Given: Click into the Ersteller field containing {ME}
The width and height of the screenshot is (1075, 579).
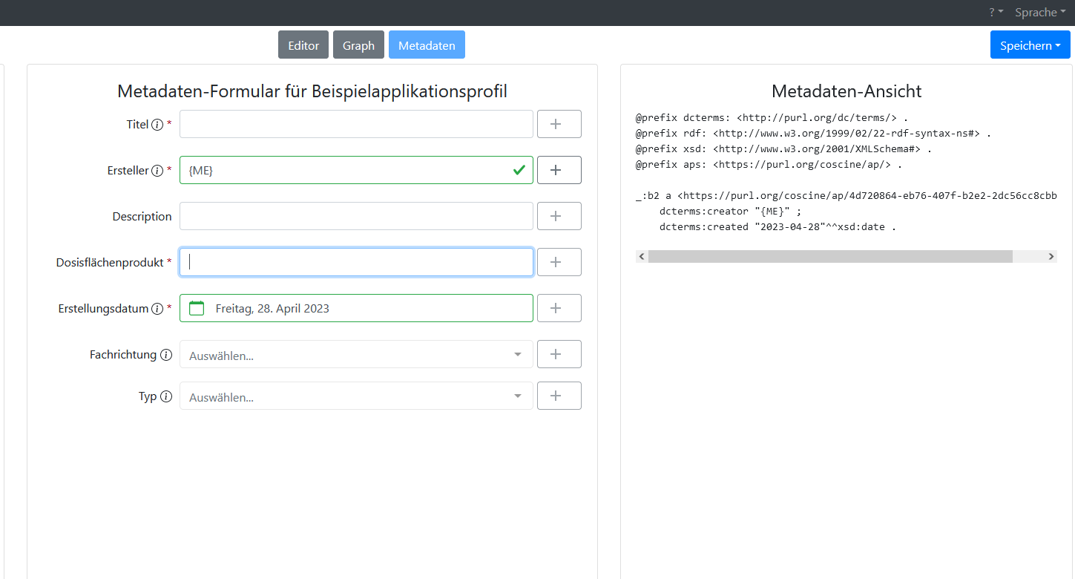Looking at the screenshot, I should [x=356, y=170].
